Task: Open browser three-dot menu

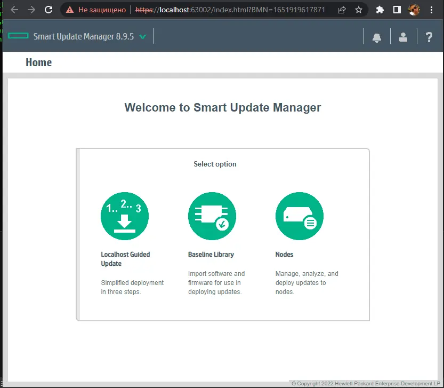Action: pos(431,10)
